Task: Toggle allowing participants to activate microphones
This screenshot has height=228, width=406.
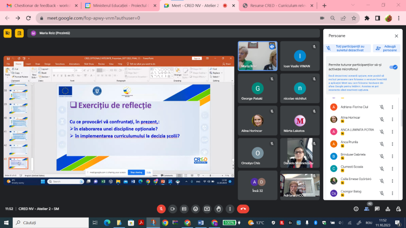Action: 393,67
